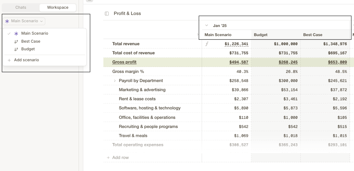Select the Travel & meals row label
Screen dimensions: 354x171
(133, 136)
